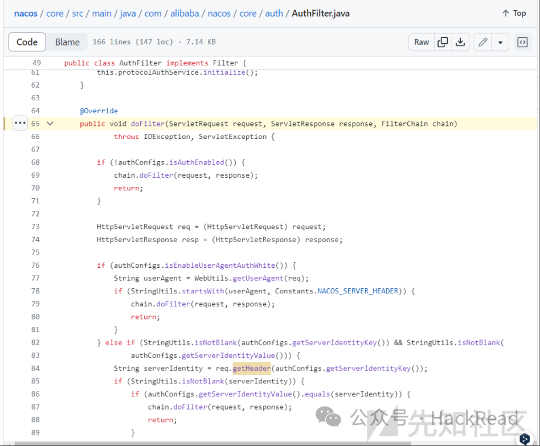Open more edit options dropdown arrow
The height and width of the screenshot is (446, 540).
[500, 42]
